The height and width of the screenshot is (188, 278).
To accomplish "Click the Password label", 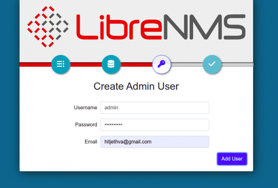I will (86, 125).
